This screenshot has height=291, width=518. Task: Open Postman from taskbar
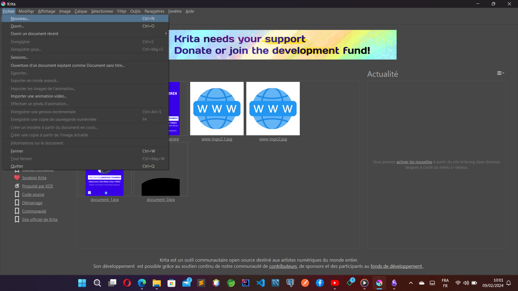coord(305,283)
